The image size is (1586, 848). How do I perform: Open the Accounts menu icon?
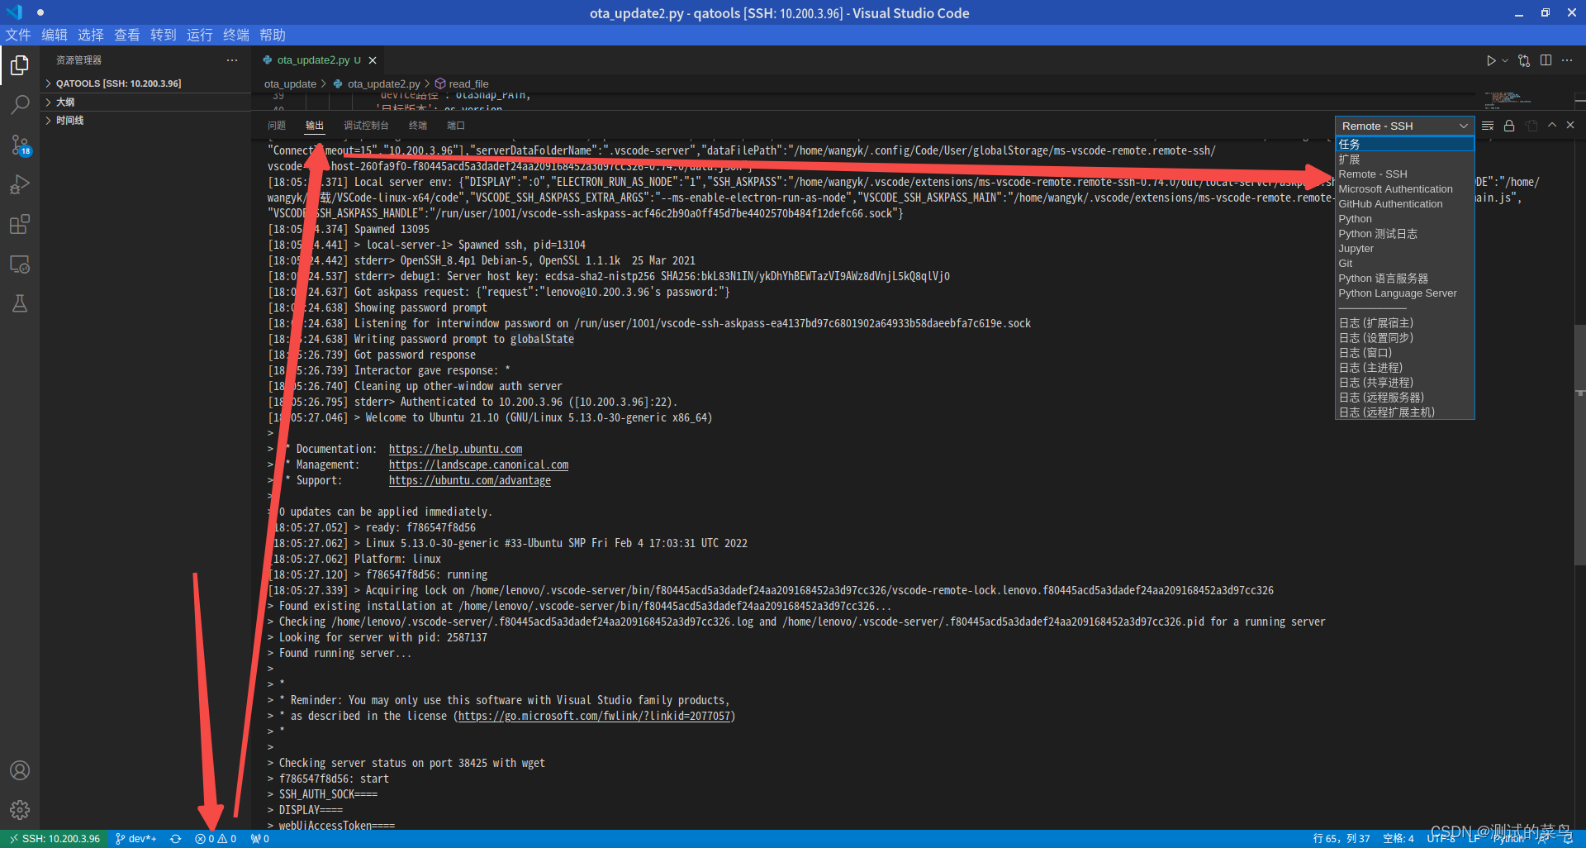coord(20,770)
